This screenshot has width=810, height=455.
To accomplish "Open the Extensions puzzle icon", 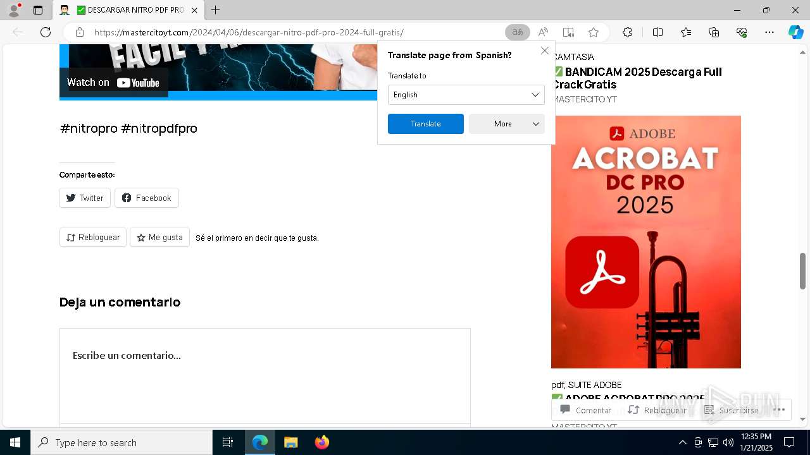I will pyautogui.click(x=627, y=32).
